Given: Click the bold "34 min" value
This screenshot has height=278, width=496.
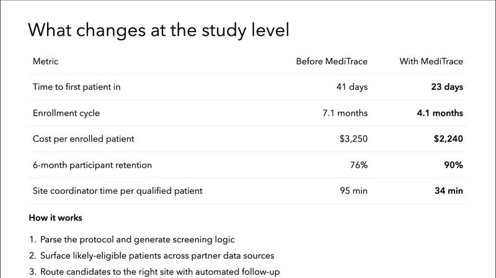Looking at the screenshot, I should (449, 191).
